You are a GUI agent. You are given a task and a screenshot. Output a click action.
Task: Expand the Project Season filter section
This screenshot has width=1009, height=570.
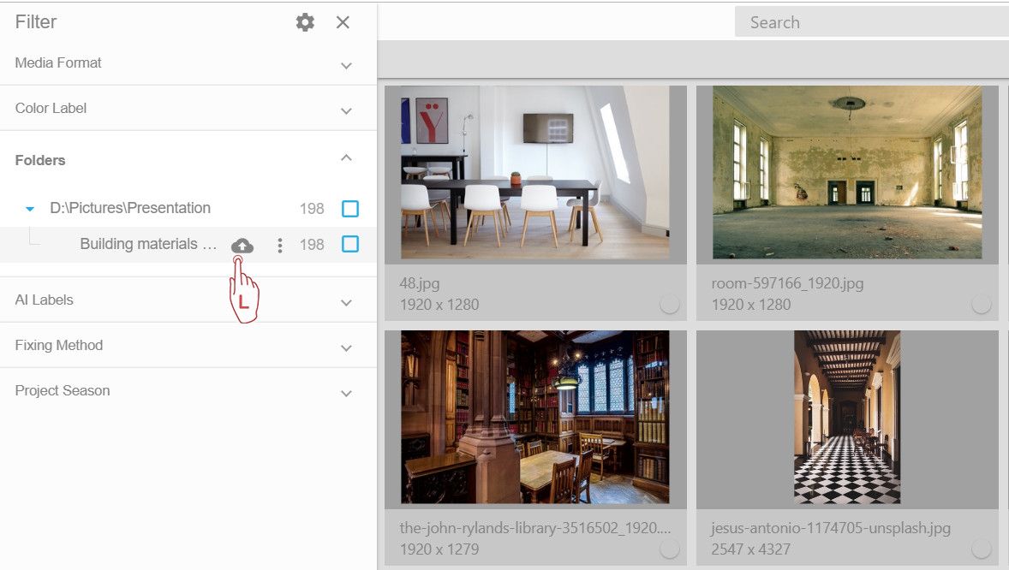(346, 393)
